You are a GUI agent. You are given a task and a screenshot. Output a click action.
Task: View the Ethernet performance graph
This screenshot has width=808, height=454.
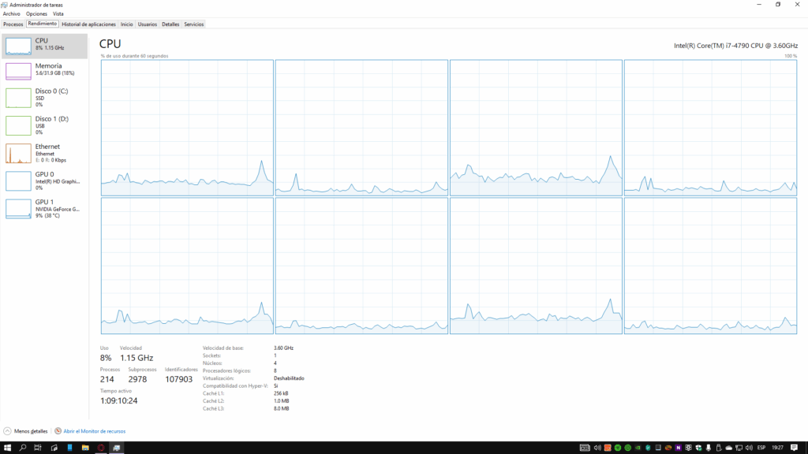pyautogui.click(x=43, y=152)
